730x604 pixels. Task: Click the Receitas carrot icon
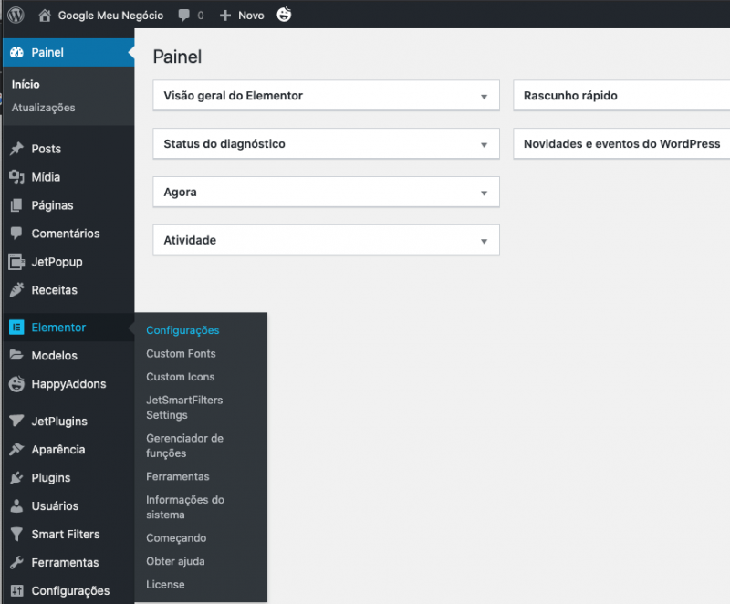click(16, 290)
